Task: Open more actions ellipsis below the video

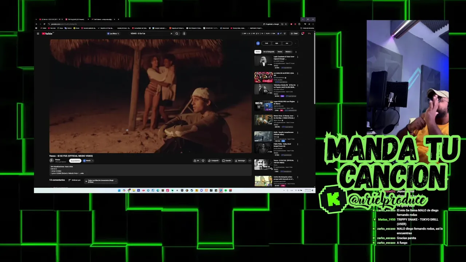Action: click(x=250, y=160)
